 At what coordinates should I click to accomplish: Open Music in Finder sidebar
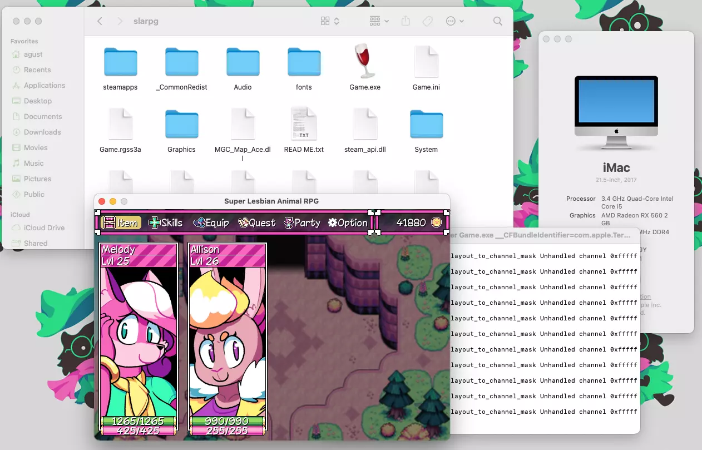tap(33, 164)
